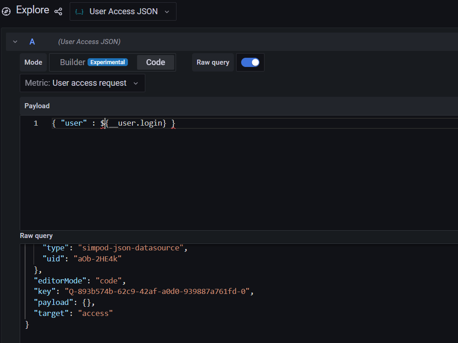Click line 1 in the Payload editor
The height and width of the screenshot is (343, 458).
click(113, 123)
